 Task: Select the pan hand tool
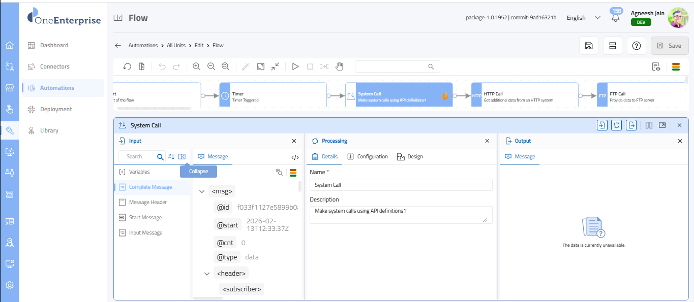[339, 66]
